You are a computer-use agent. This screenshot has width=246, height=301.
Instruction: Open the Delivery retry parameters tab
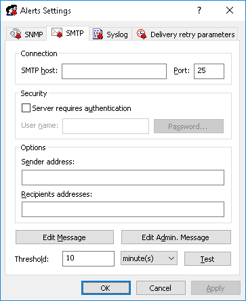pyautogui.click(x=185, y=34)
